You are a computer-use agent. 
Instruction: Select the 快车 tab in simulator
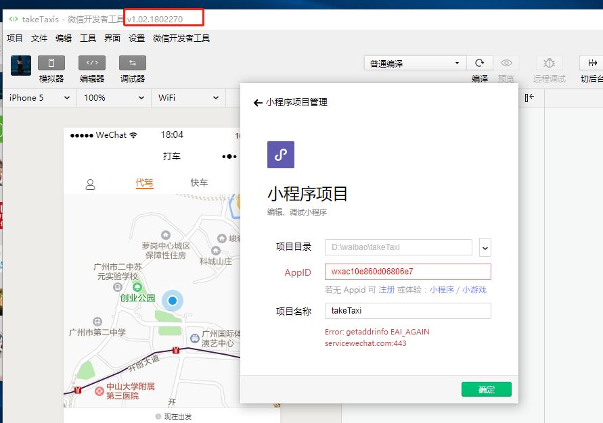(x=199, y=182)
